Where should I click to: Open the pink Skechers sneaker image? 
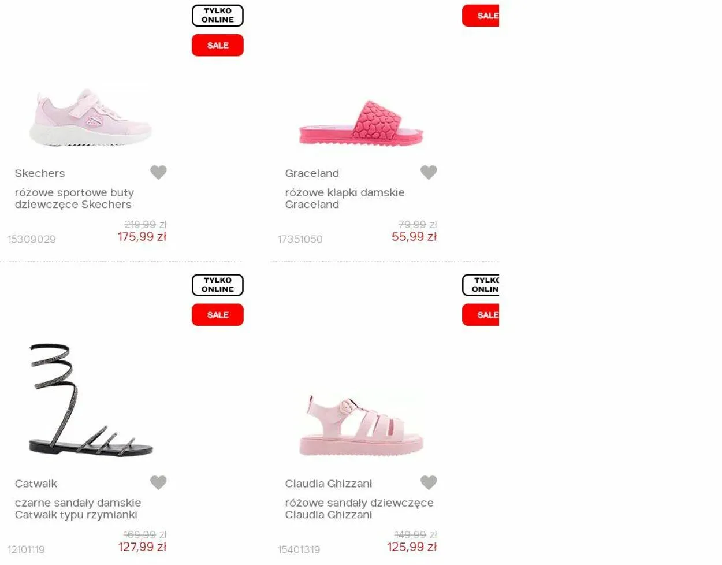[x=91, y=117]
